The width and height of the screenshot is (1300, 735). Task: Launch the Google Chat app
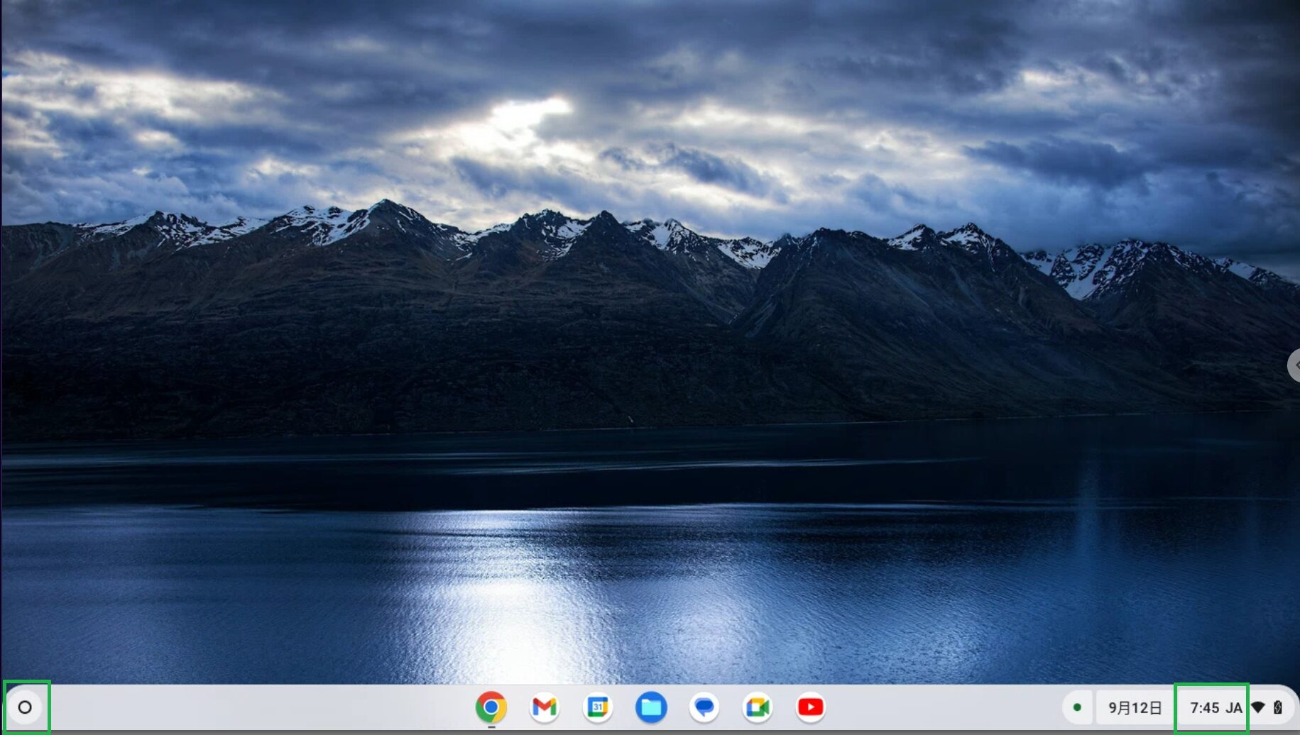coord(704,707)
